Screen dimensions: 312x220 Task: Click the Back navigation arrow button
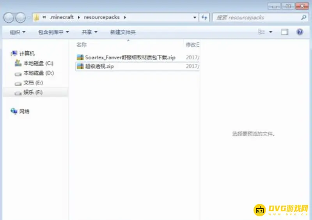[9, 18]
